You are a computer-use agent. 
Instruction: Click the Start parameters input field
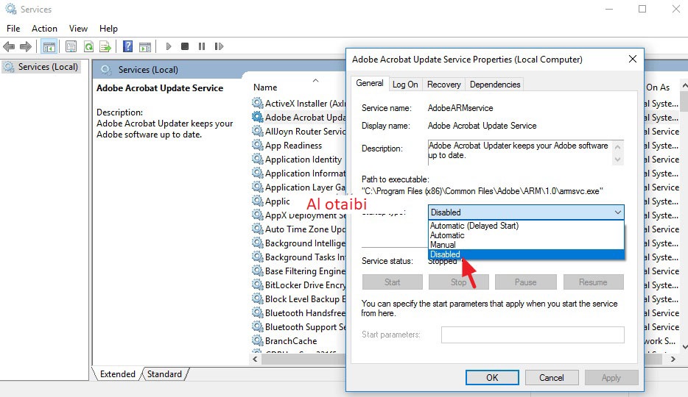pos(533,335)
